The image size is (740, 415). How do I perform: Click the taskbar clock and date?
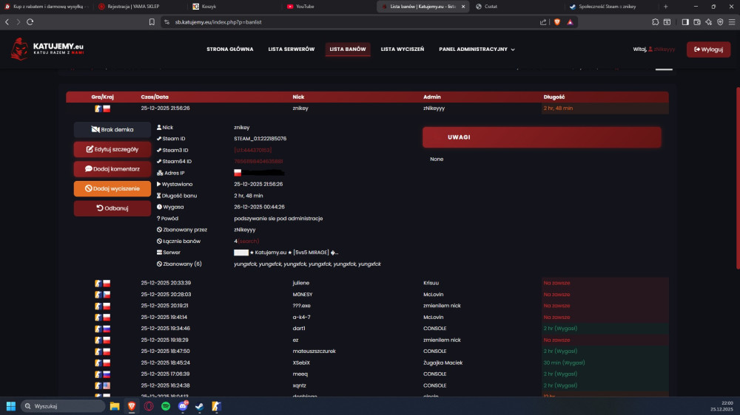tap(722, 406)
